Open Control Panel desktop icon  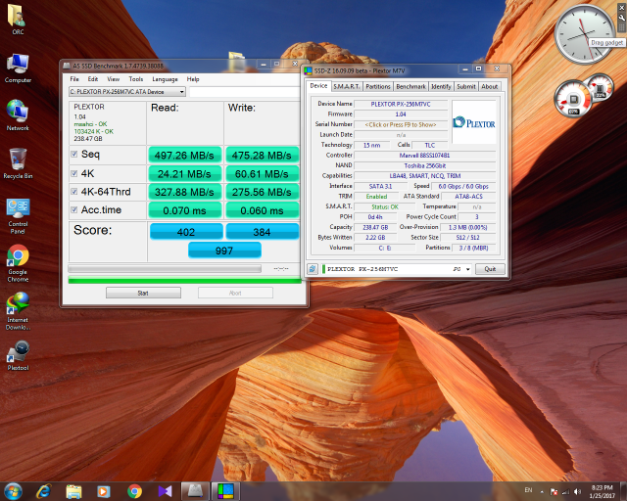point(18,208)
